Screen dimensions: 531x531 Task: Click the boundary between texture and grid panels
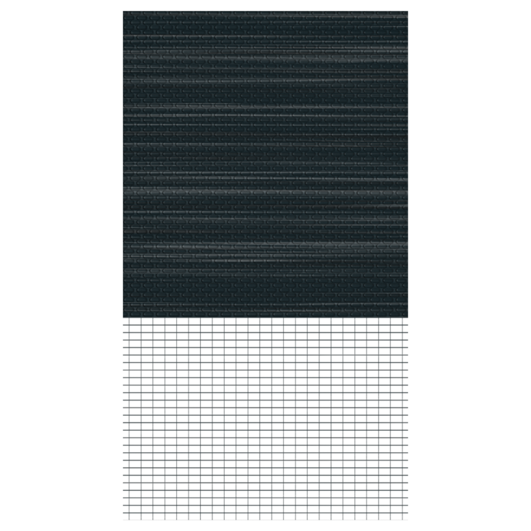[x=265, y=318]
